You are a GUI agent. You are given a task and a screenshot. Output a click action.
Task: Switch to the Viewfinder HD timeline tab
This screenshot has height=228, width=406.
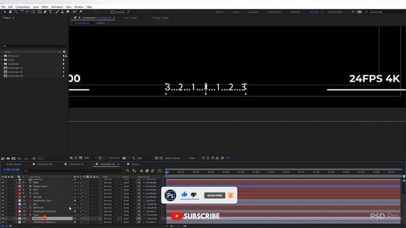tap(45, 165)
